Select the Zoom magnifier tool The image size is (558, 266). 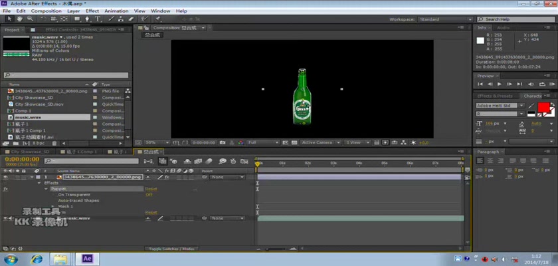point(30,19)
